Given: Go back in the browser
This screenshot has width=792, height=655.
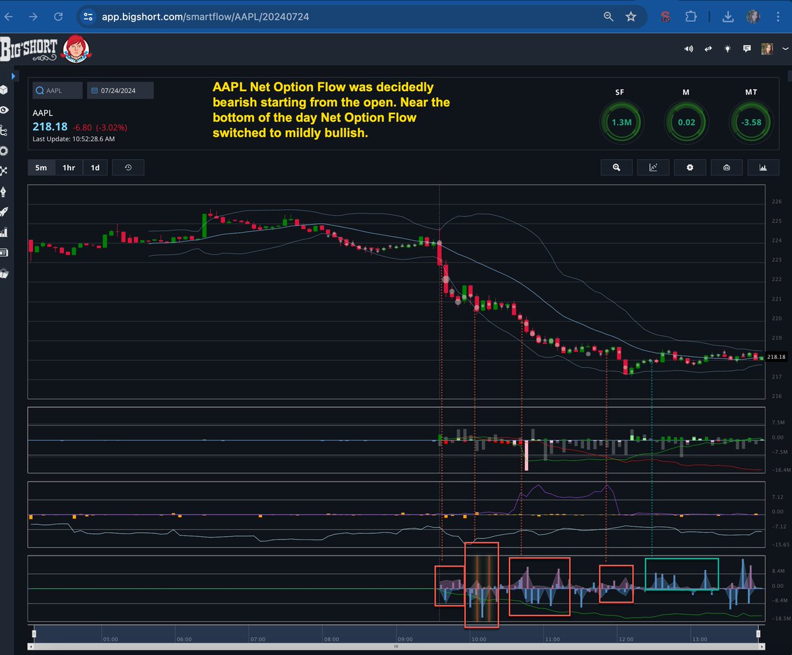Looking at the screenshot, I should click(8, 16).
